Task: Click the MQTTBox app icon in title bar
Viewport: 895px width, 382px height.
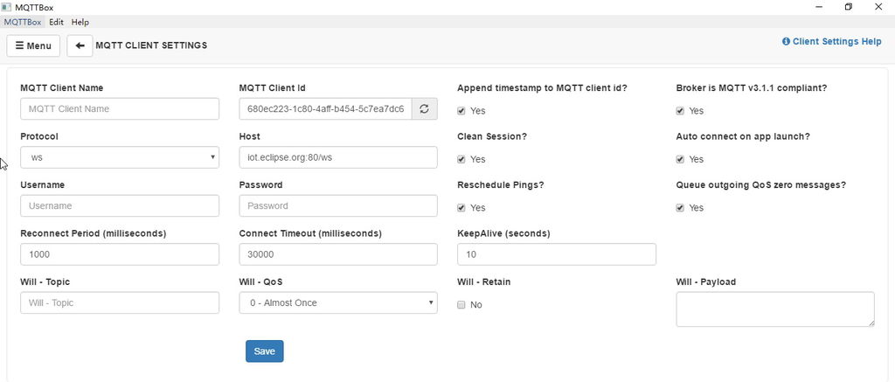Action: pyautogui.click(x=7, y=7)
